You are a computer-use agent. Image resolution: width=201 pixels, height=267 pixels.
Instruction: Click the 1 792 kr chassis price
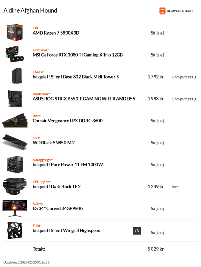156,77
